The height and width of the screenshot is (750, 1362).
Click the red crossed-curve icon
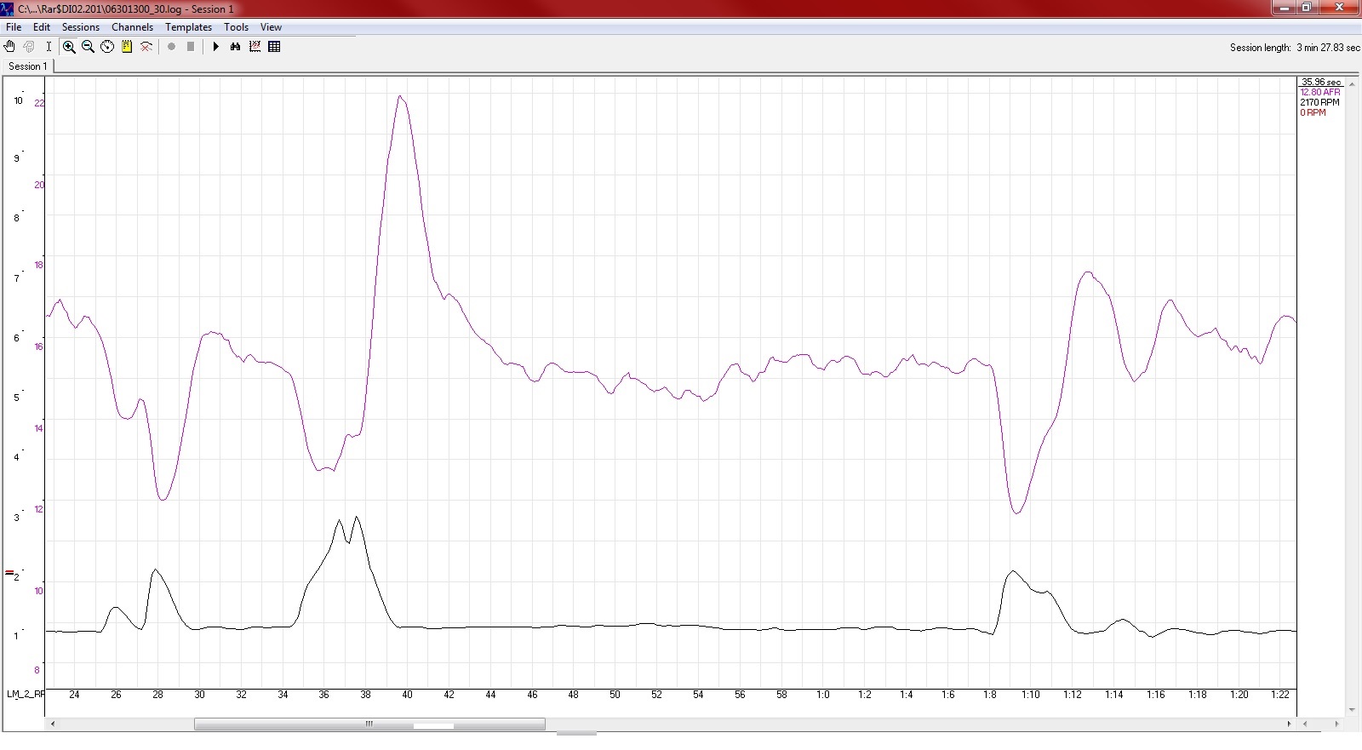(146, 47)
